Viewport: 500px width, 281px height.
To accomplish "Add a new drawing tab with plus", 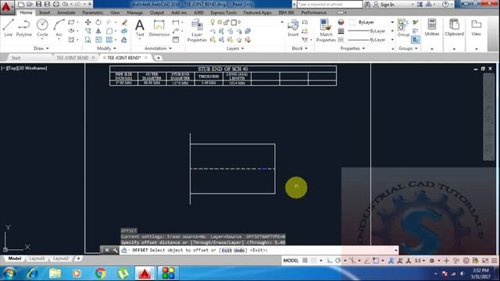I will point(158,58).
